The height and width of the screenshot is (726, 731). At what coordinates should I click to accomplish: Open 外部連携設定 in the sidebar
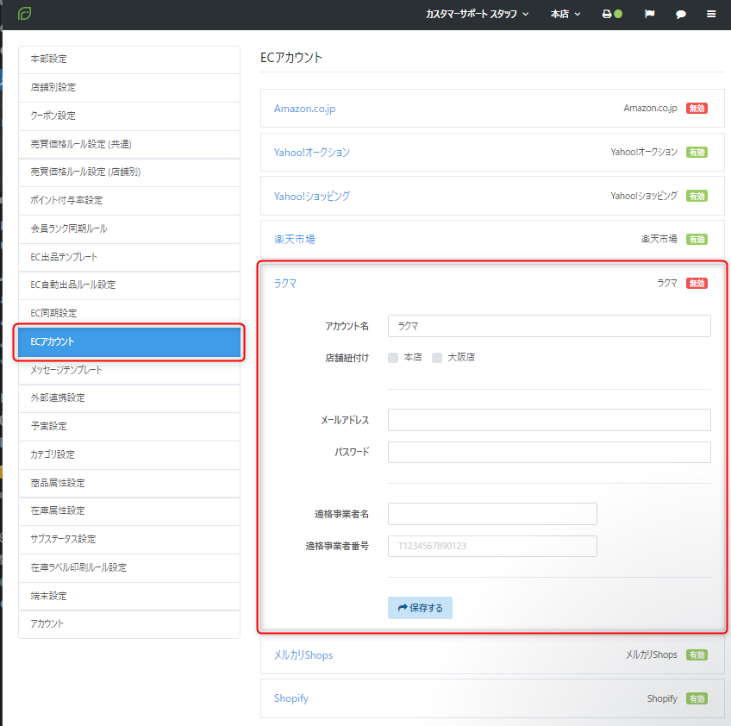coord(129,398)
